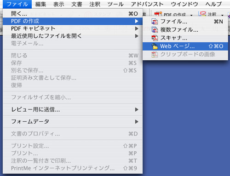Screen dimensions: 230x176
Task: Click the arrow beside PDF の作成 menu entry
Action: 137,21
